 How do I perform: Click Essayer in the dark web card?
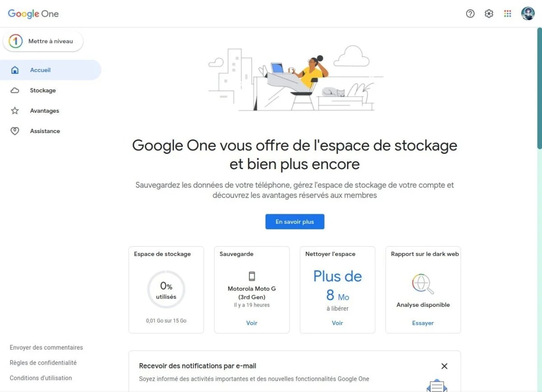[423, 323]
